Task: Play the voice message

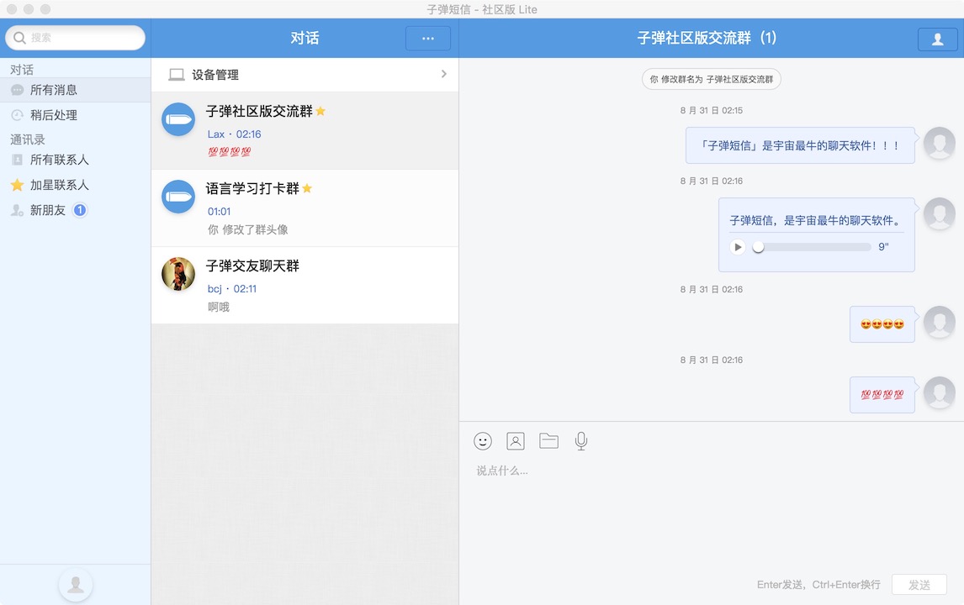Action: point(738,247)
